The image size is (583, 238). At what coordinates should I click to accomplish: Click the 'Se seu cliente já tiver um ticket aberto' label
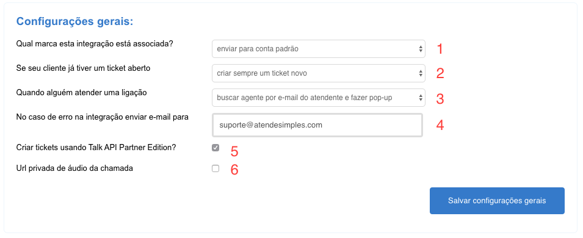click(83, 68)
